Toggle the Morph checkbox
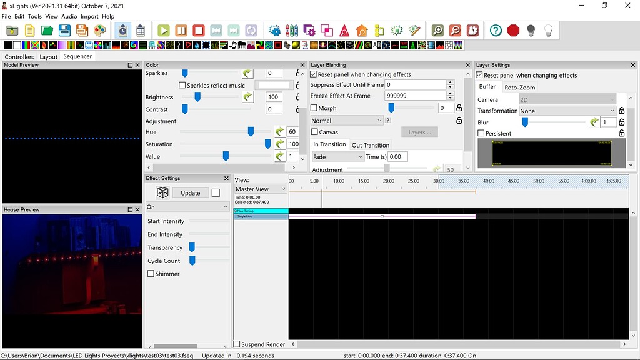The width and height of the screenshot is (640, 360). coord(314,108)
